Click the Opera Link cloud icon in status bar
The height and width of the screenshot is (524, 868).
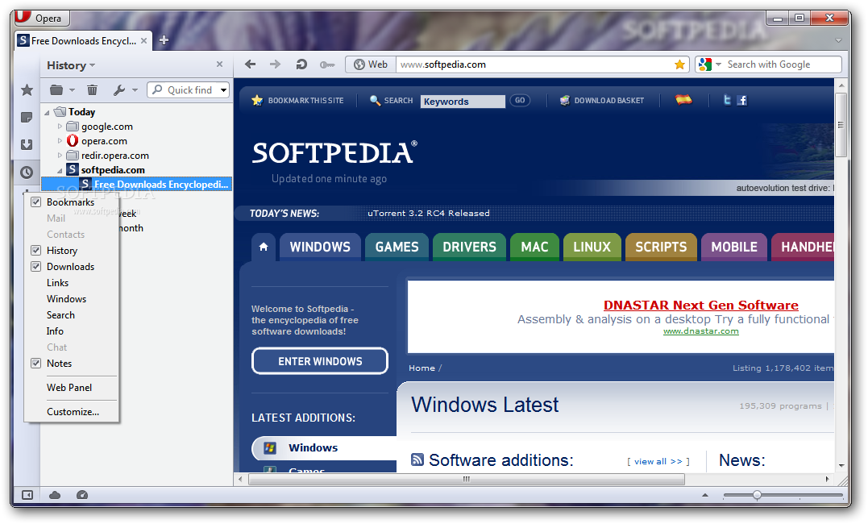point(55,495)
